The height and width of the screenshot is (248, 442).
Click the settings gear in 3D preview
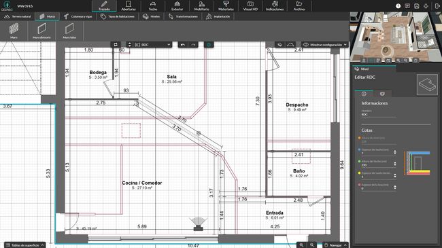415,60
